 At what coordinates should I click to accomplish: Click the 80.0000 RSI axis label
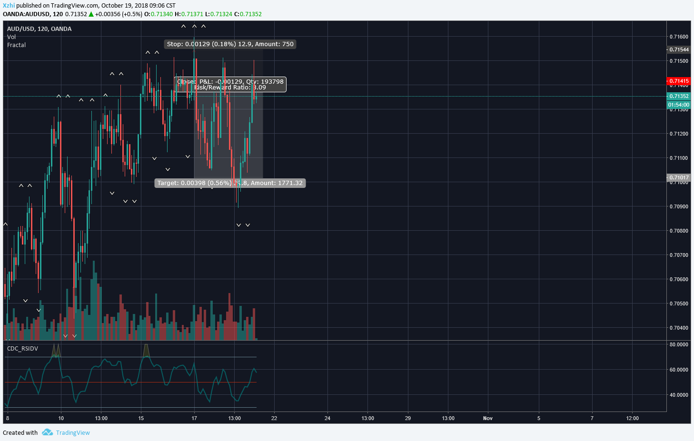(x=679, y=344)
